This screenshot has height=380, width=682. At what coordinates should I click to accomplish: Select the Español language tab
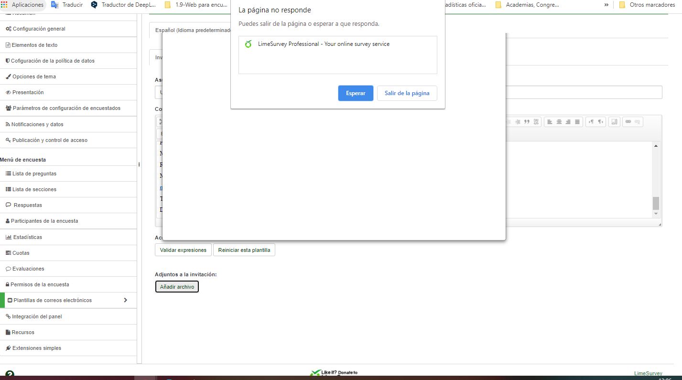pos(190,30)
